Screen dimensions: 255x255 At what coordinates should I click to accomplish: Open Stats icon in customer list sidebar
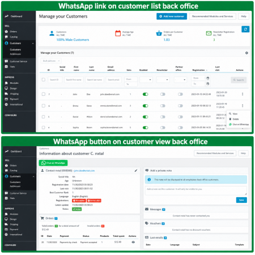tap(6, 67)
